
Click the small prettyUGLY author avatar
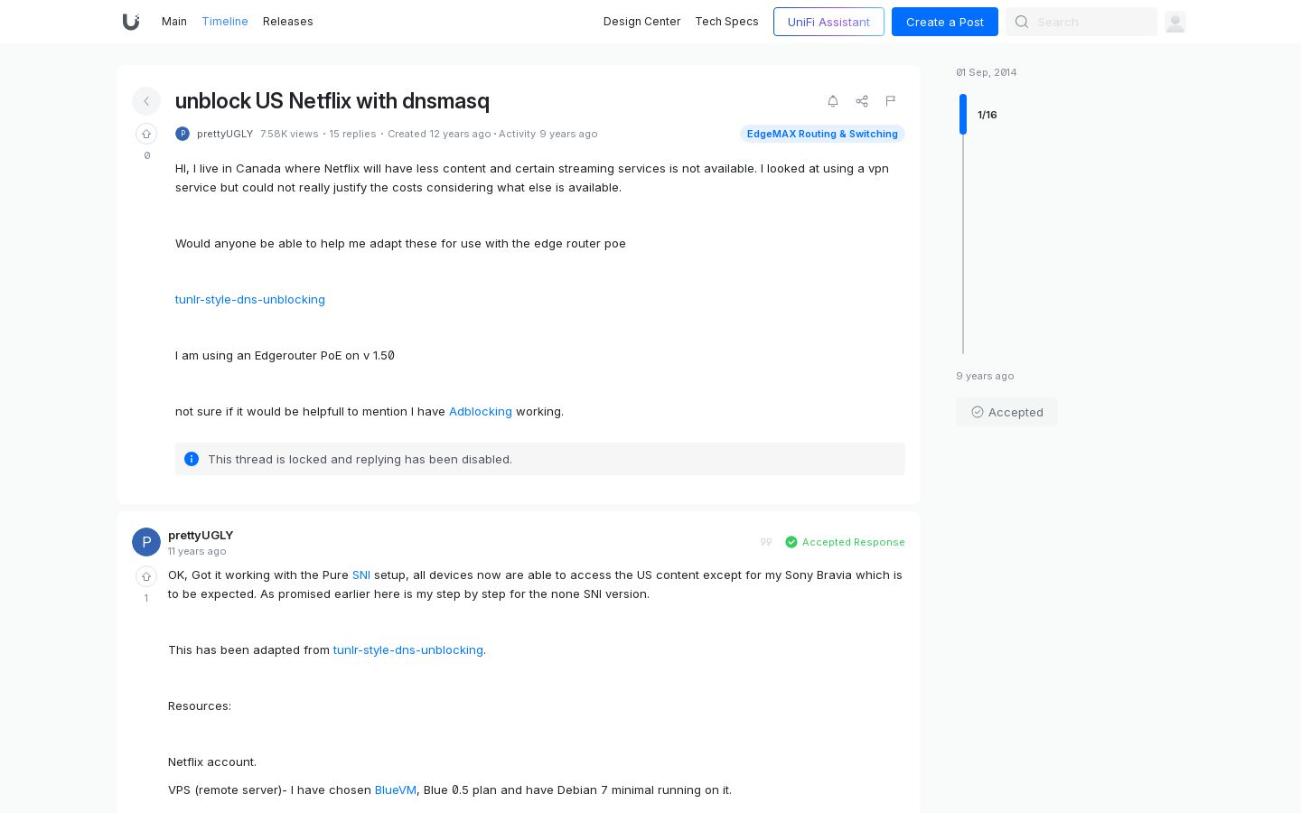click(183, 134)
